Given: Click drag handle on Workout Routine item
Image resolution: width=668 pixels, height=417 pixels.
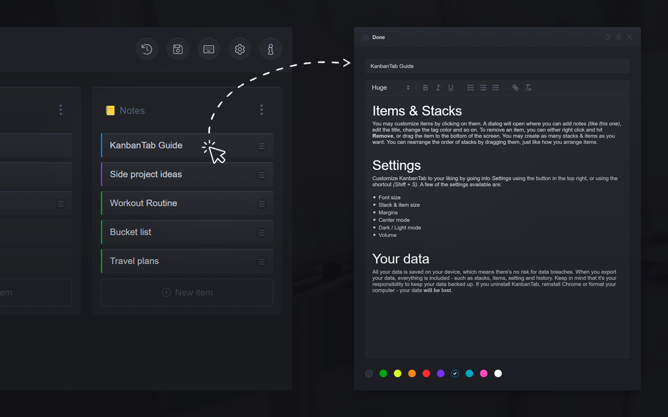Looking at the screenshot, I should coord(262,204).
